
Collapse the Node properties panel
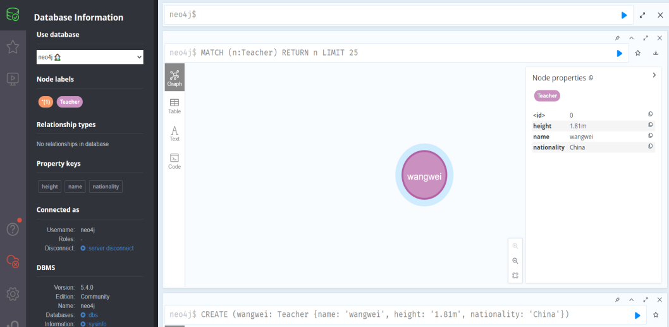[x=654, y=75]
